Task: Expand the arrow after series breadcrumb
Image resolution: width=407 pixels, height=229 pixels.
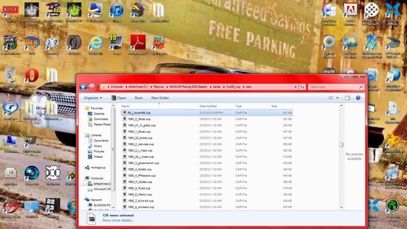Action: (223, 87)
